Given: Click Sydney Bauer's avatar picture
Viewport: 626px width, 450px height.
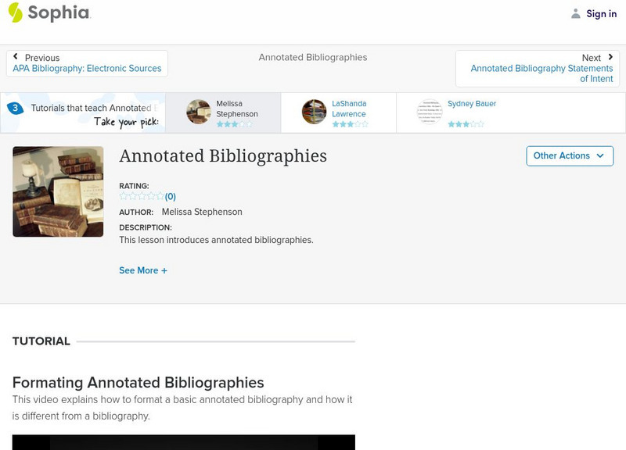Looking at the screenshot, I should click(x=430, y=112).
